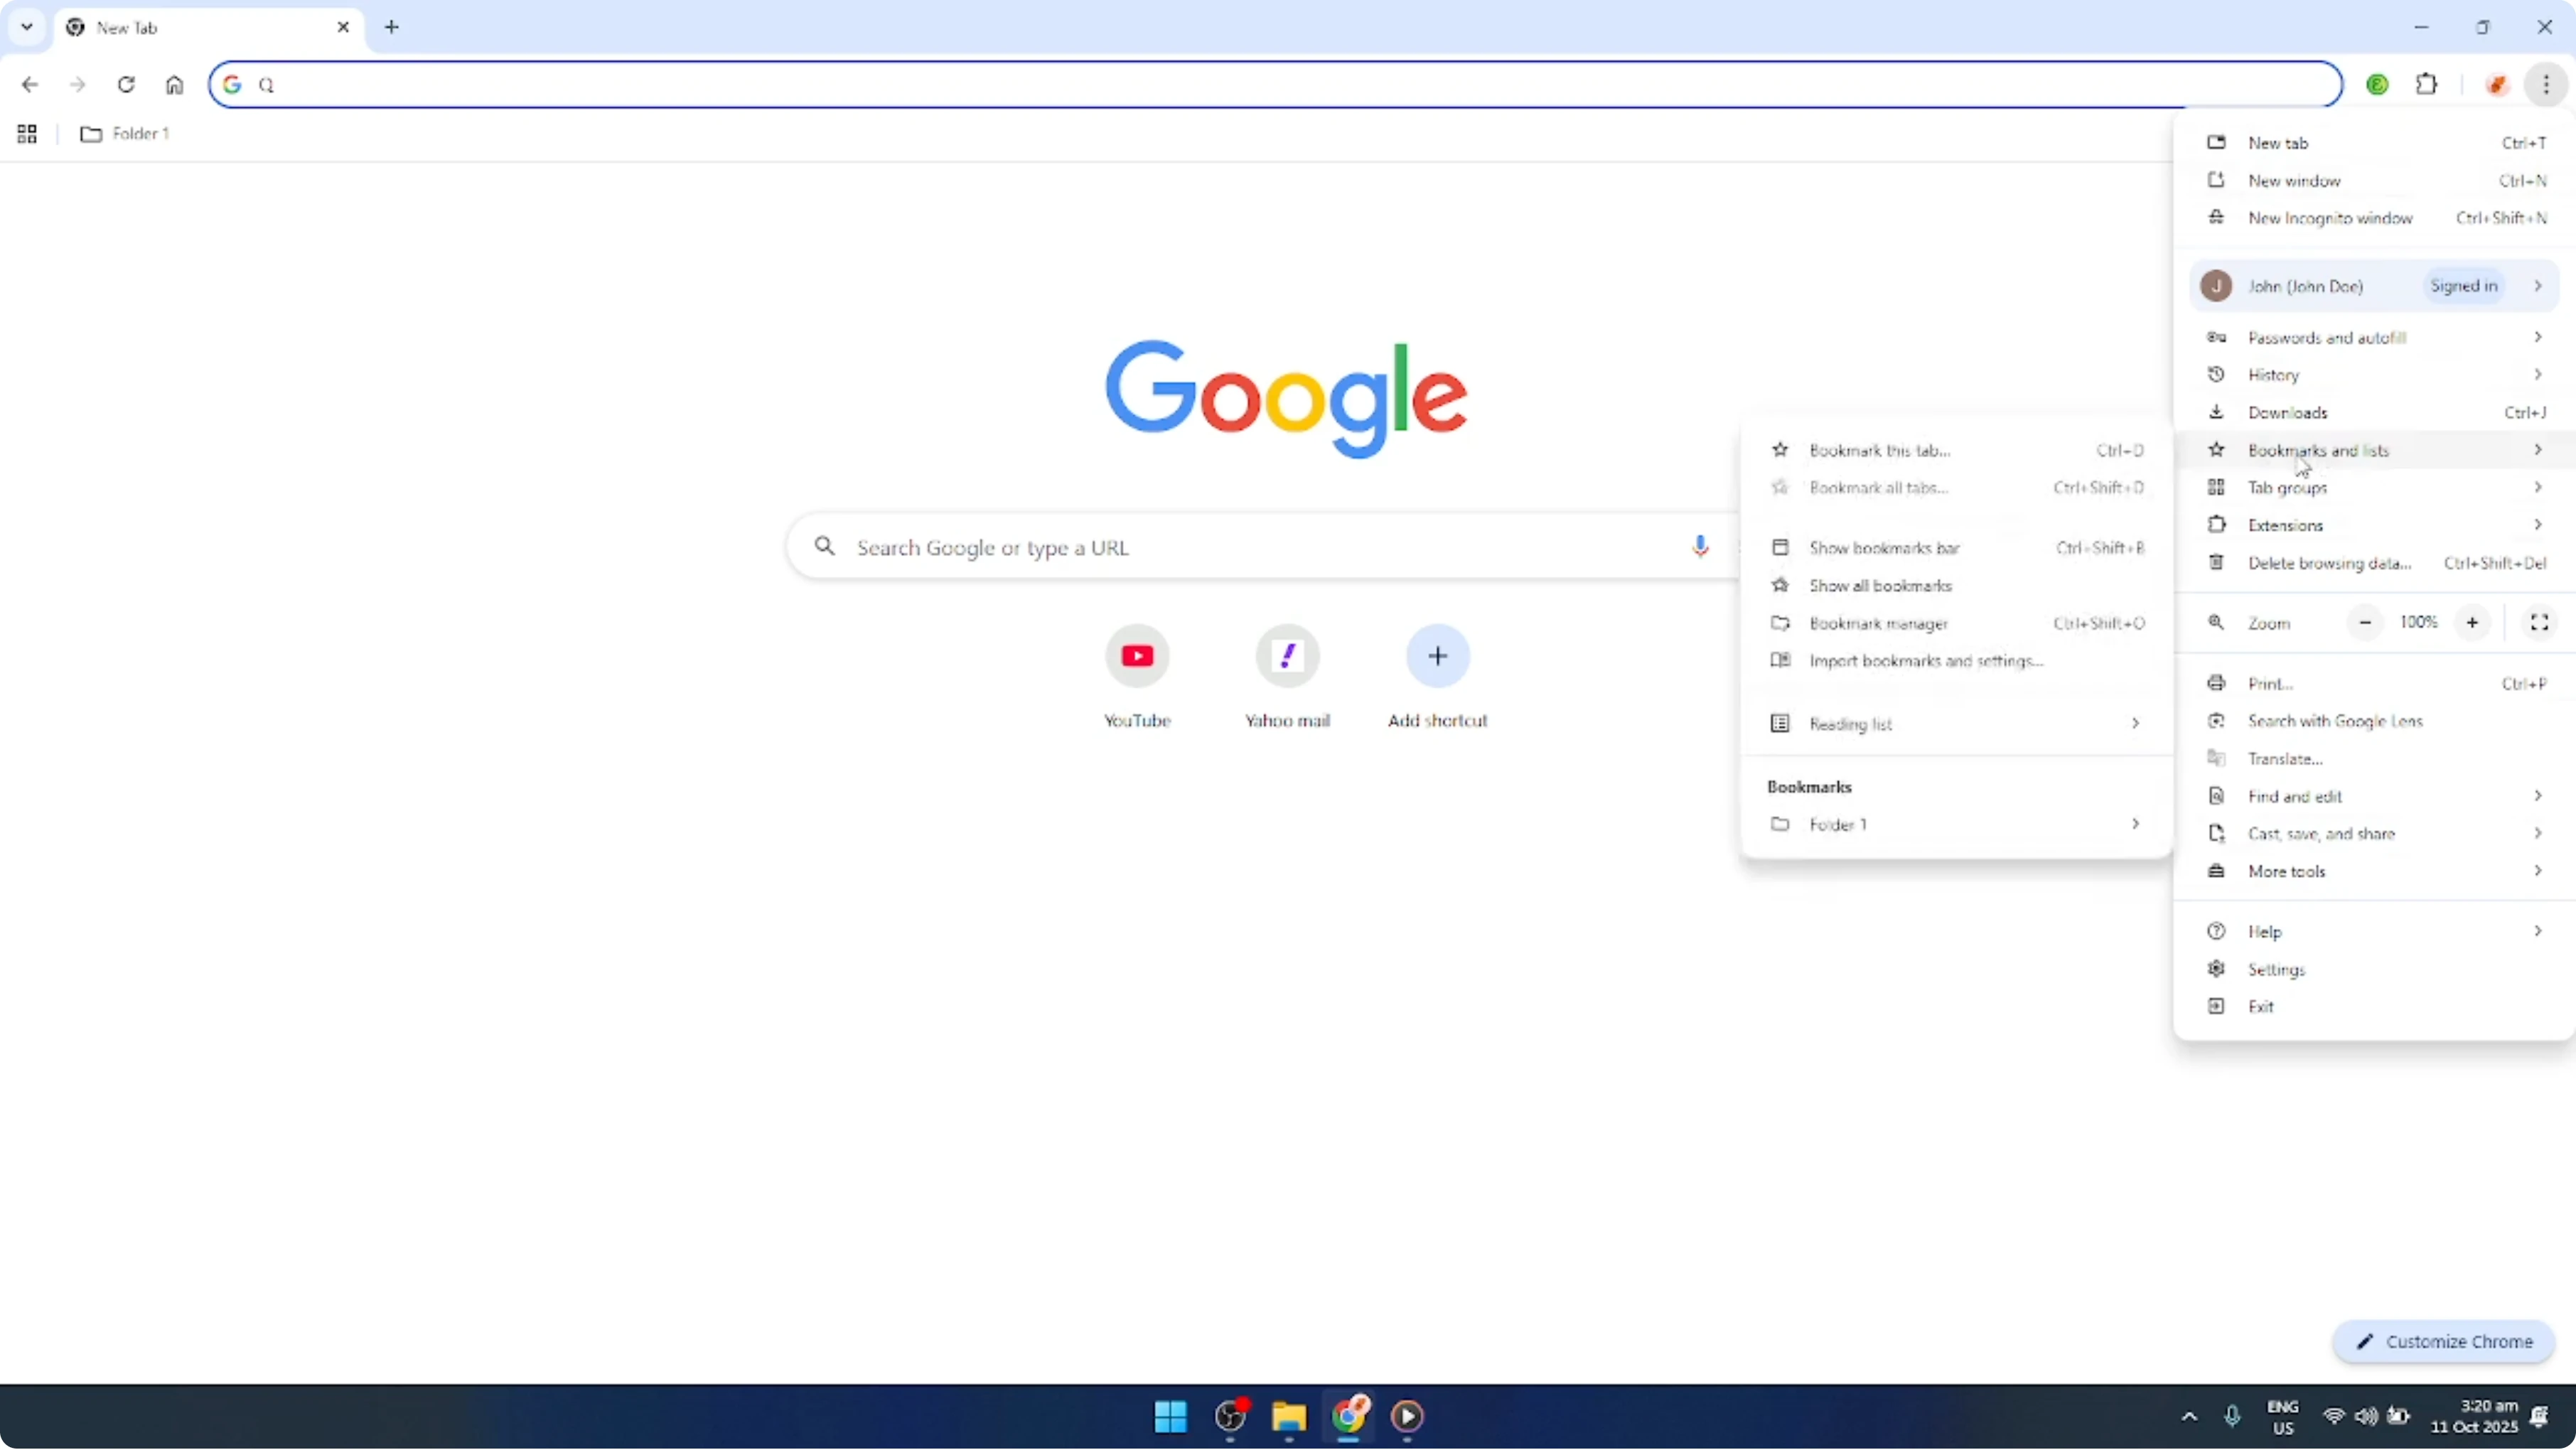Select Import bookmarks and settings
This screenshot has width=2576, height=1450.
(1957, 661)
